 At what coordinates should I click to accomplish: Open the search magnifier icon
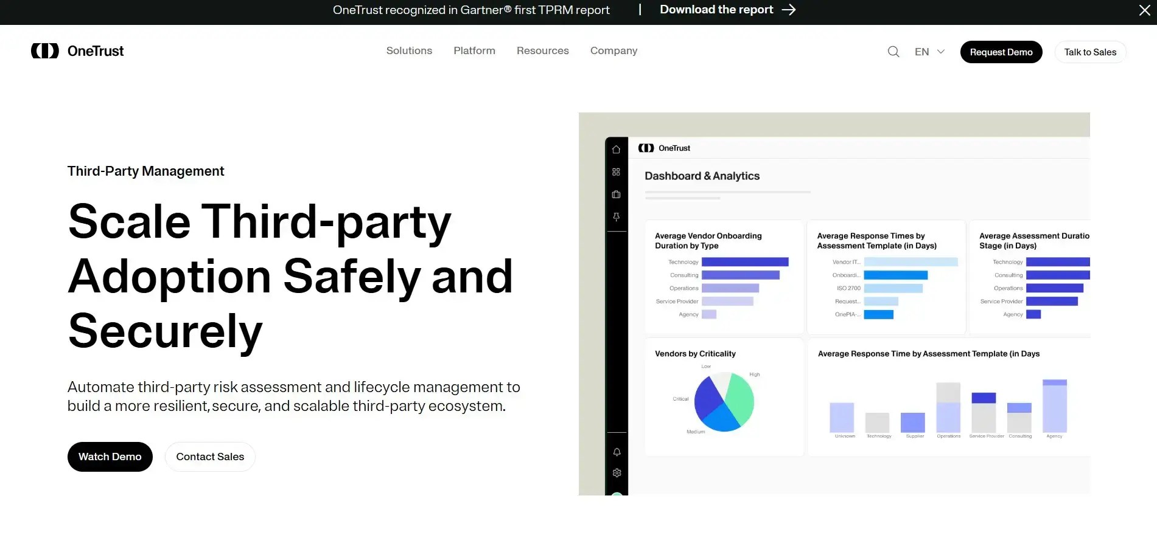tap(893, 52)
